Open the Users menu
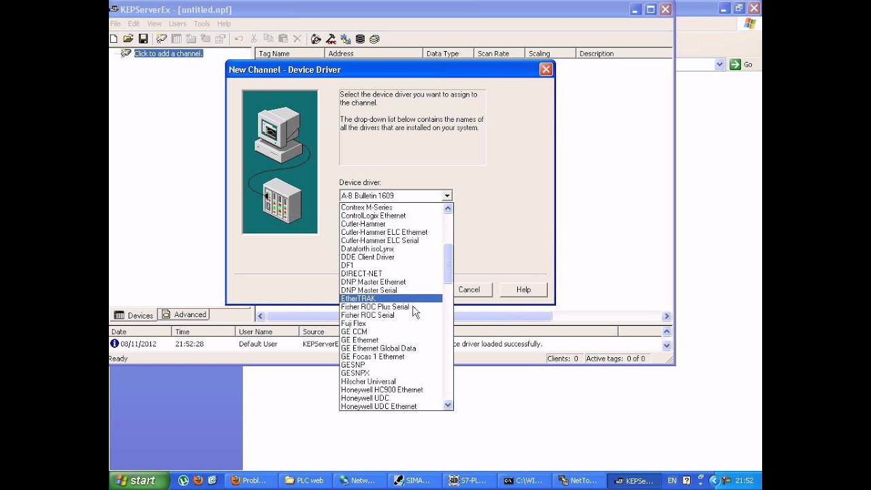The width and height of the screenshot is (871, 490). pos(178,24)
